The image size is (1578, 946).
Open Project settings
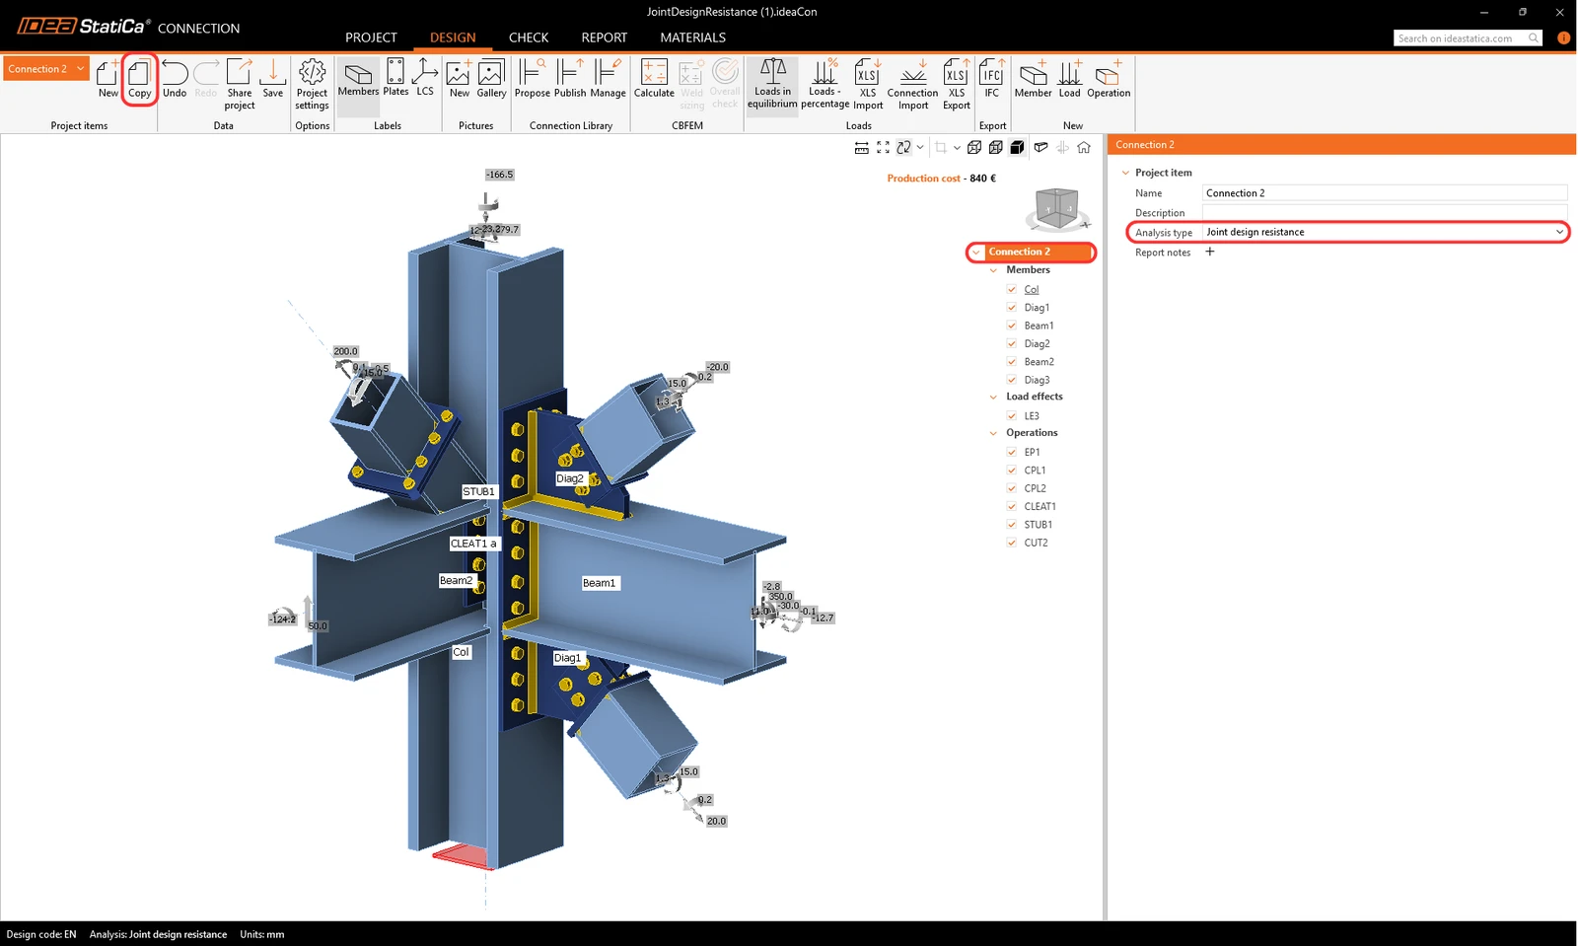click(x=312, y=84)
